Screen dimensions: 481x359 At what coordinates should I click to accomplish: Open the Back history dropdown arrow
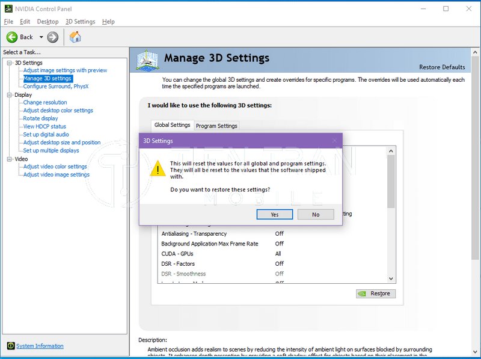tap(41, 37)
